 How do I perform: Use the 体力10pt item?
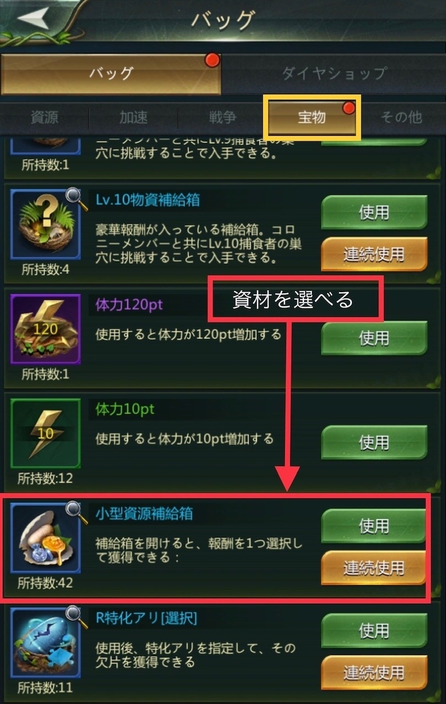(374, 442)
